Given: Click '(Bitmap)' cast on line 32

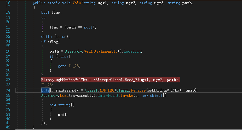Looking at the screenshot, I should 102,80.
